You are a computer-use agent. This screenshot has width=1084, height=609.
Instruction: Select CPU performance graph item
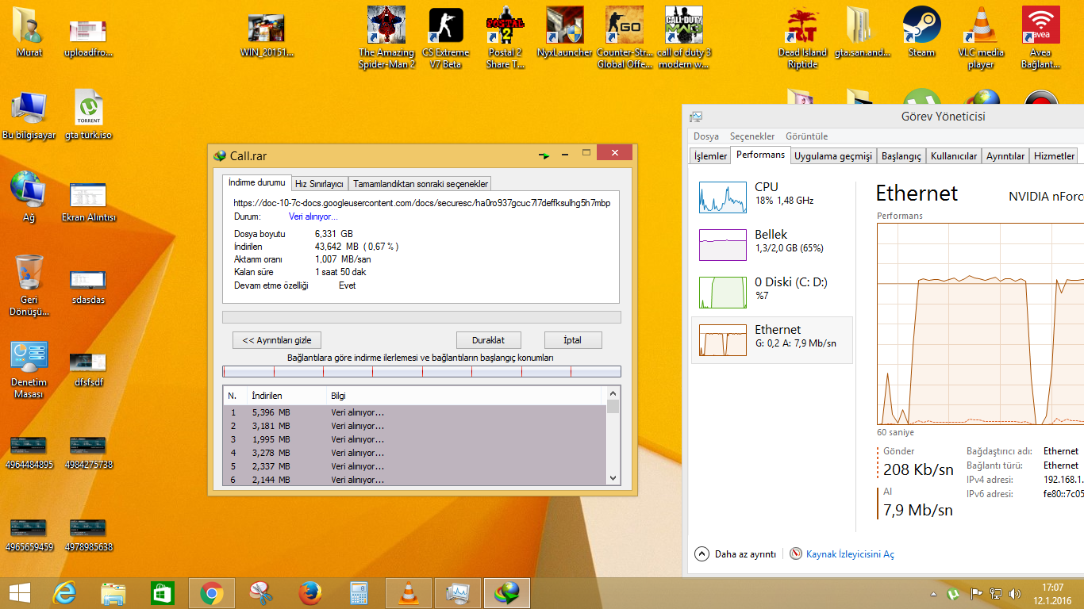(772, 197)
